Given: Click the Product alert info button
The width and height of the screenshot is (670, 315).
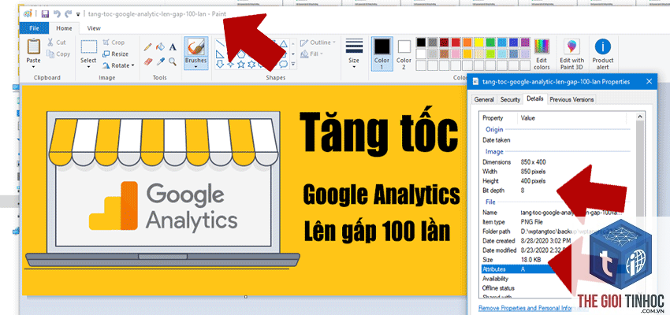Looking at the screenshot, I should tap(603, 54).
